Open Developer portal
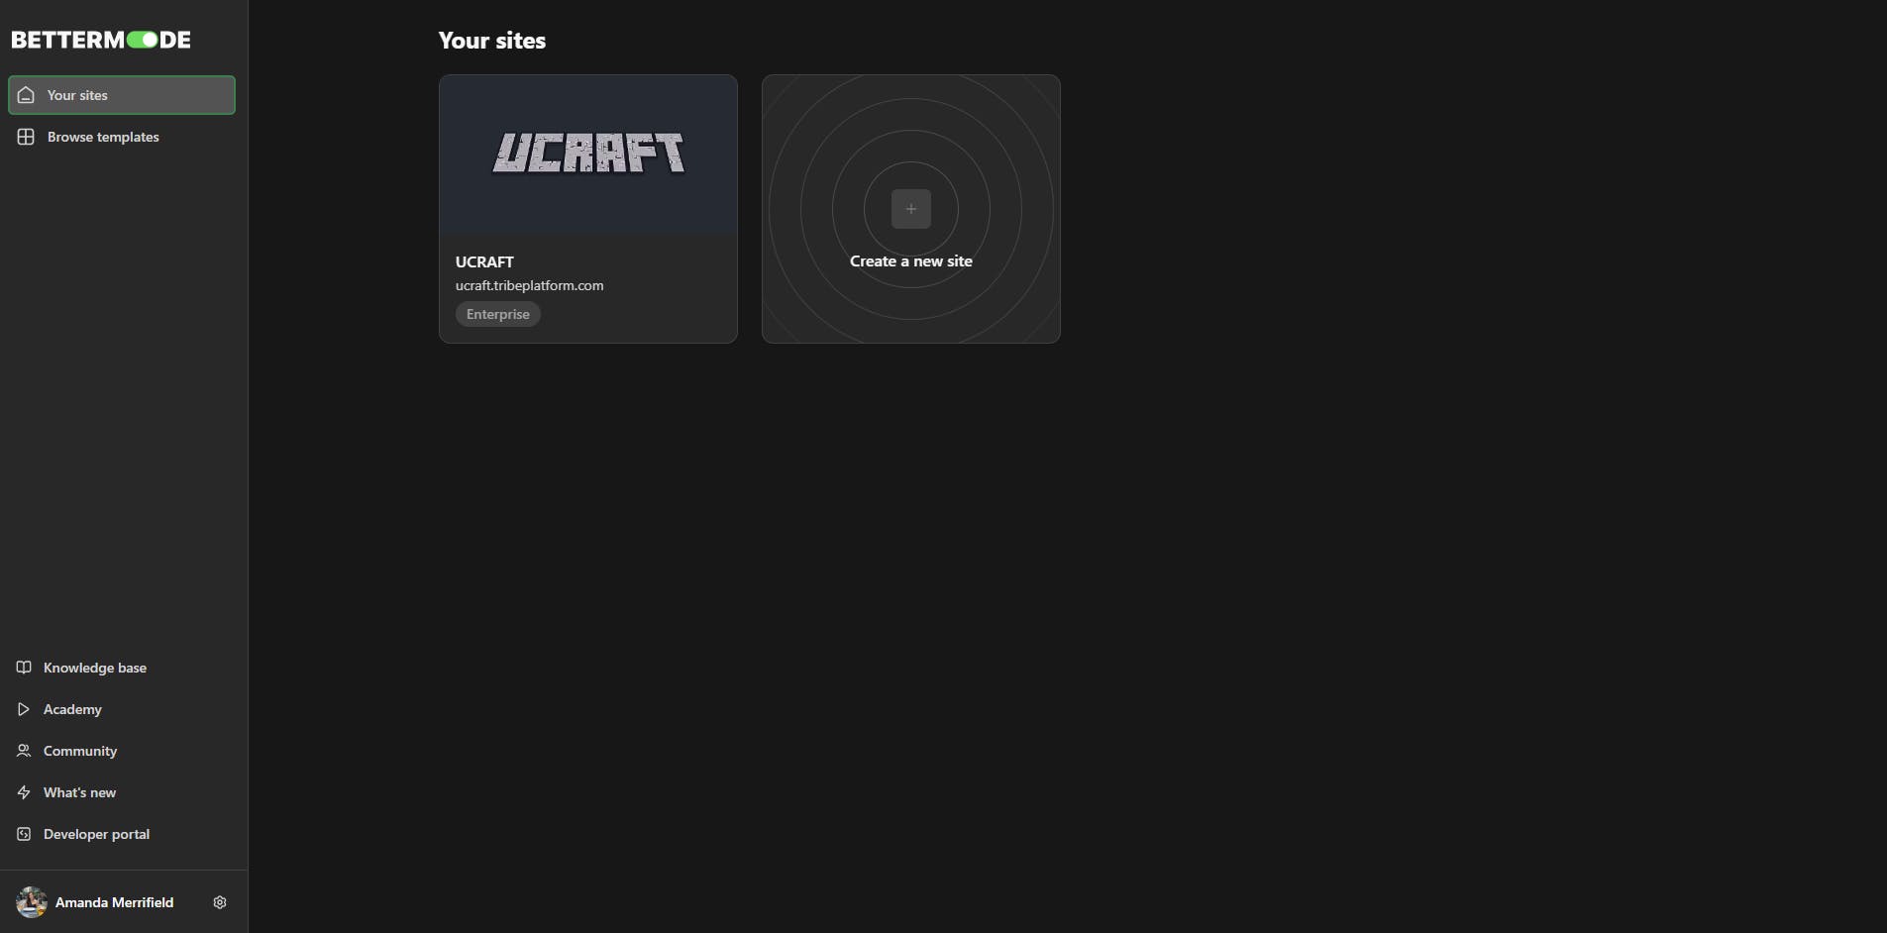The height and width of the screenshot is (933, 1887). [x=96, y=834]
